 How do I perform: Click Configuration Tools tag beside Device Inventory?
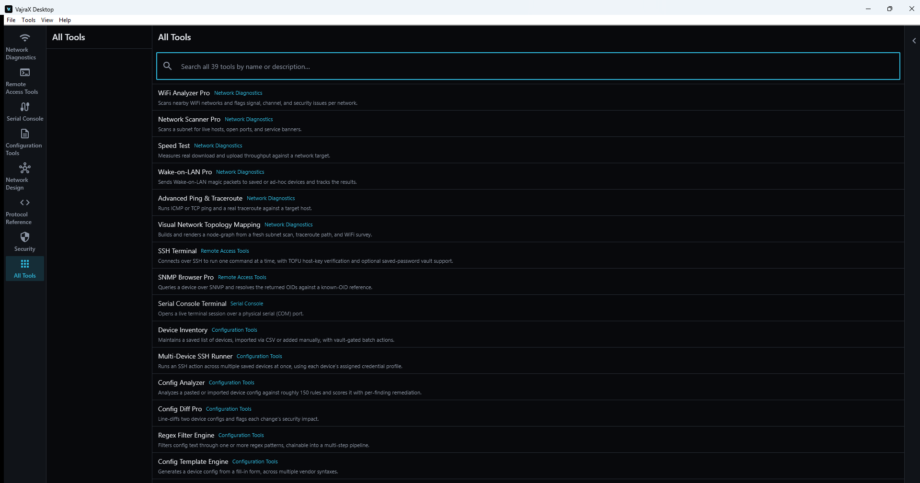(234, 330)
